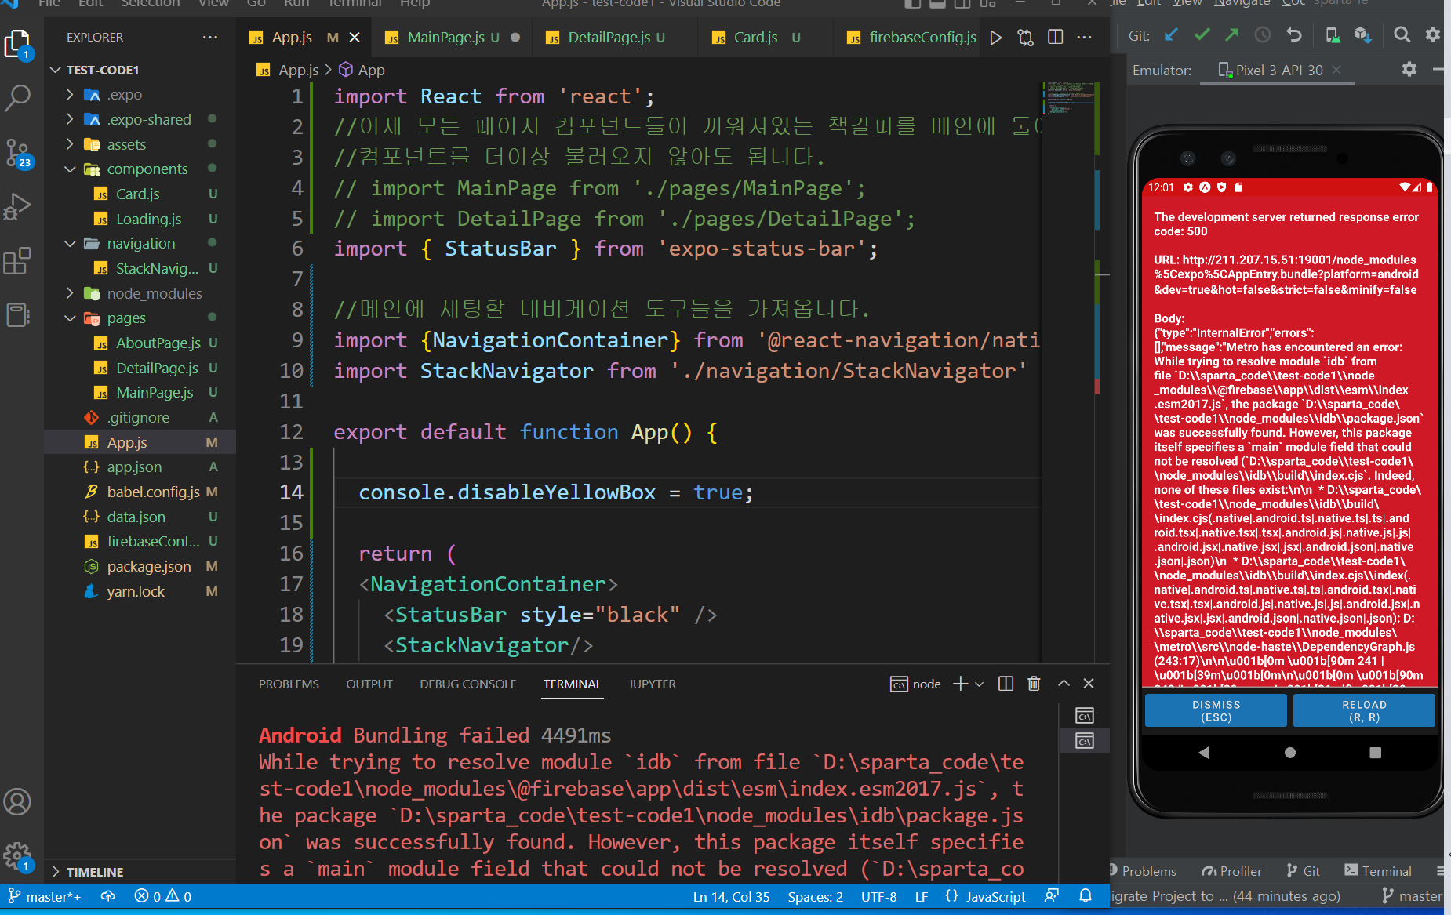Open the Manage gear in the activity bar
This screenshot has width=1451, height=915.
[17, 855]
